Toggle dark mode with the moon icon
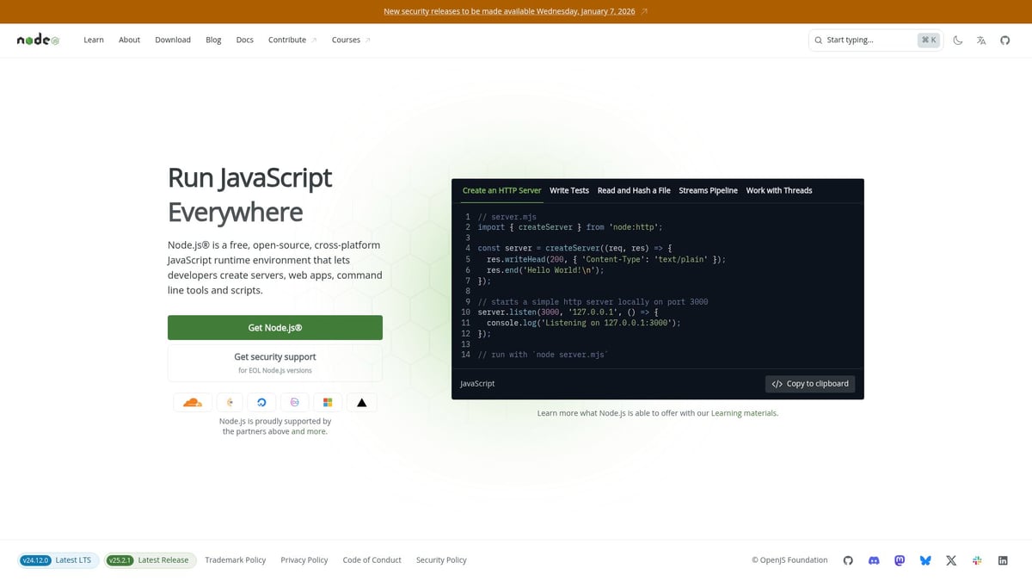Viewport: 1032px width, 581px height. click(x=958, y=40)
